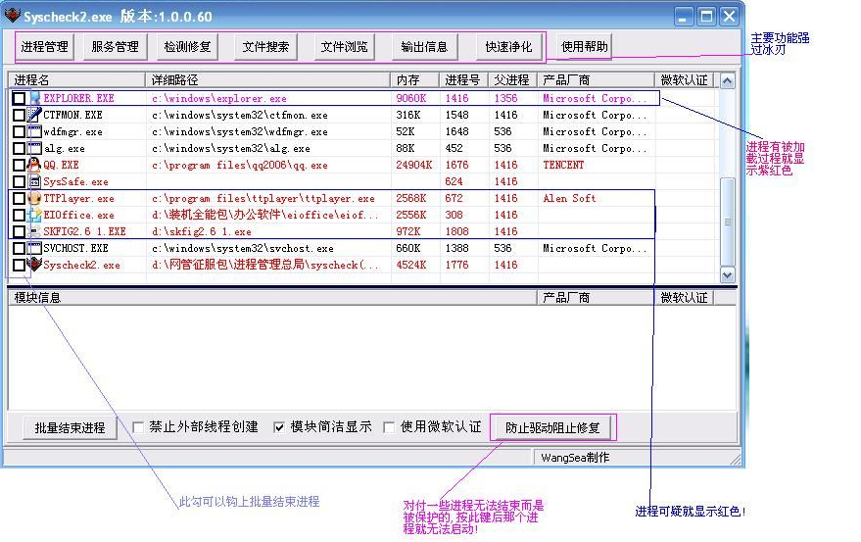
Task: Go to 输出信息 tab
Action: tap(424, 47)
